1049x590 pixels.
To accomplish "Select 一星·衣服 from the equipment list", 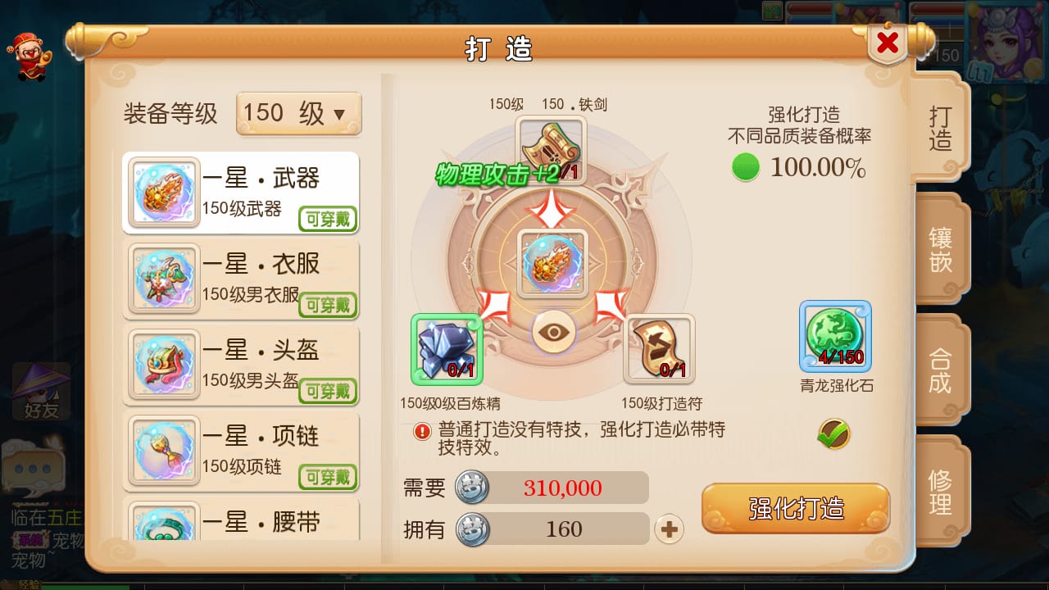I will (x=241, y=278).
